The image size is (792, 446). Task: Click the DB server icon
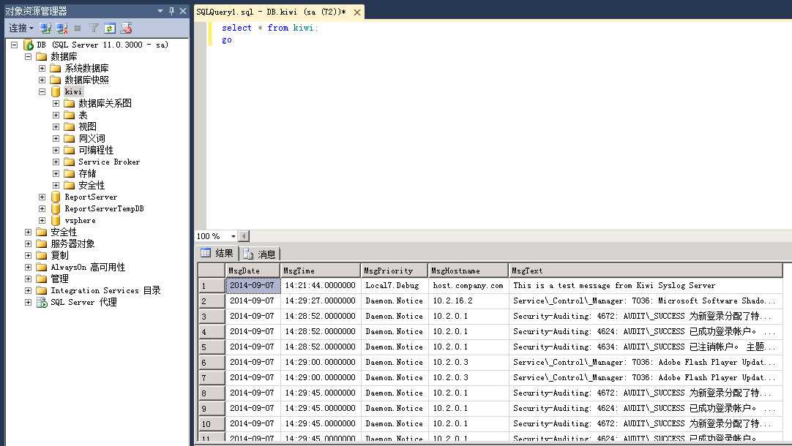(29, 45)
